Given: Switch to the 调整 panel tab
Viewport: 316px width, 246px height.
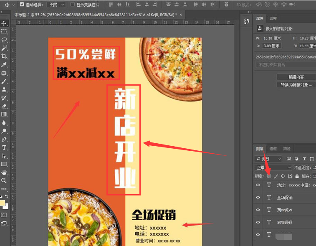Looking at the screenshot, I should tap(273, 18).
